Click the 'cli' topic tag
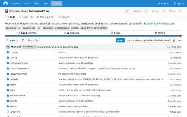This screenshot has height=117, width=187. [x=39, y=28]
